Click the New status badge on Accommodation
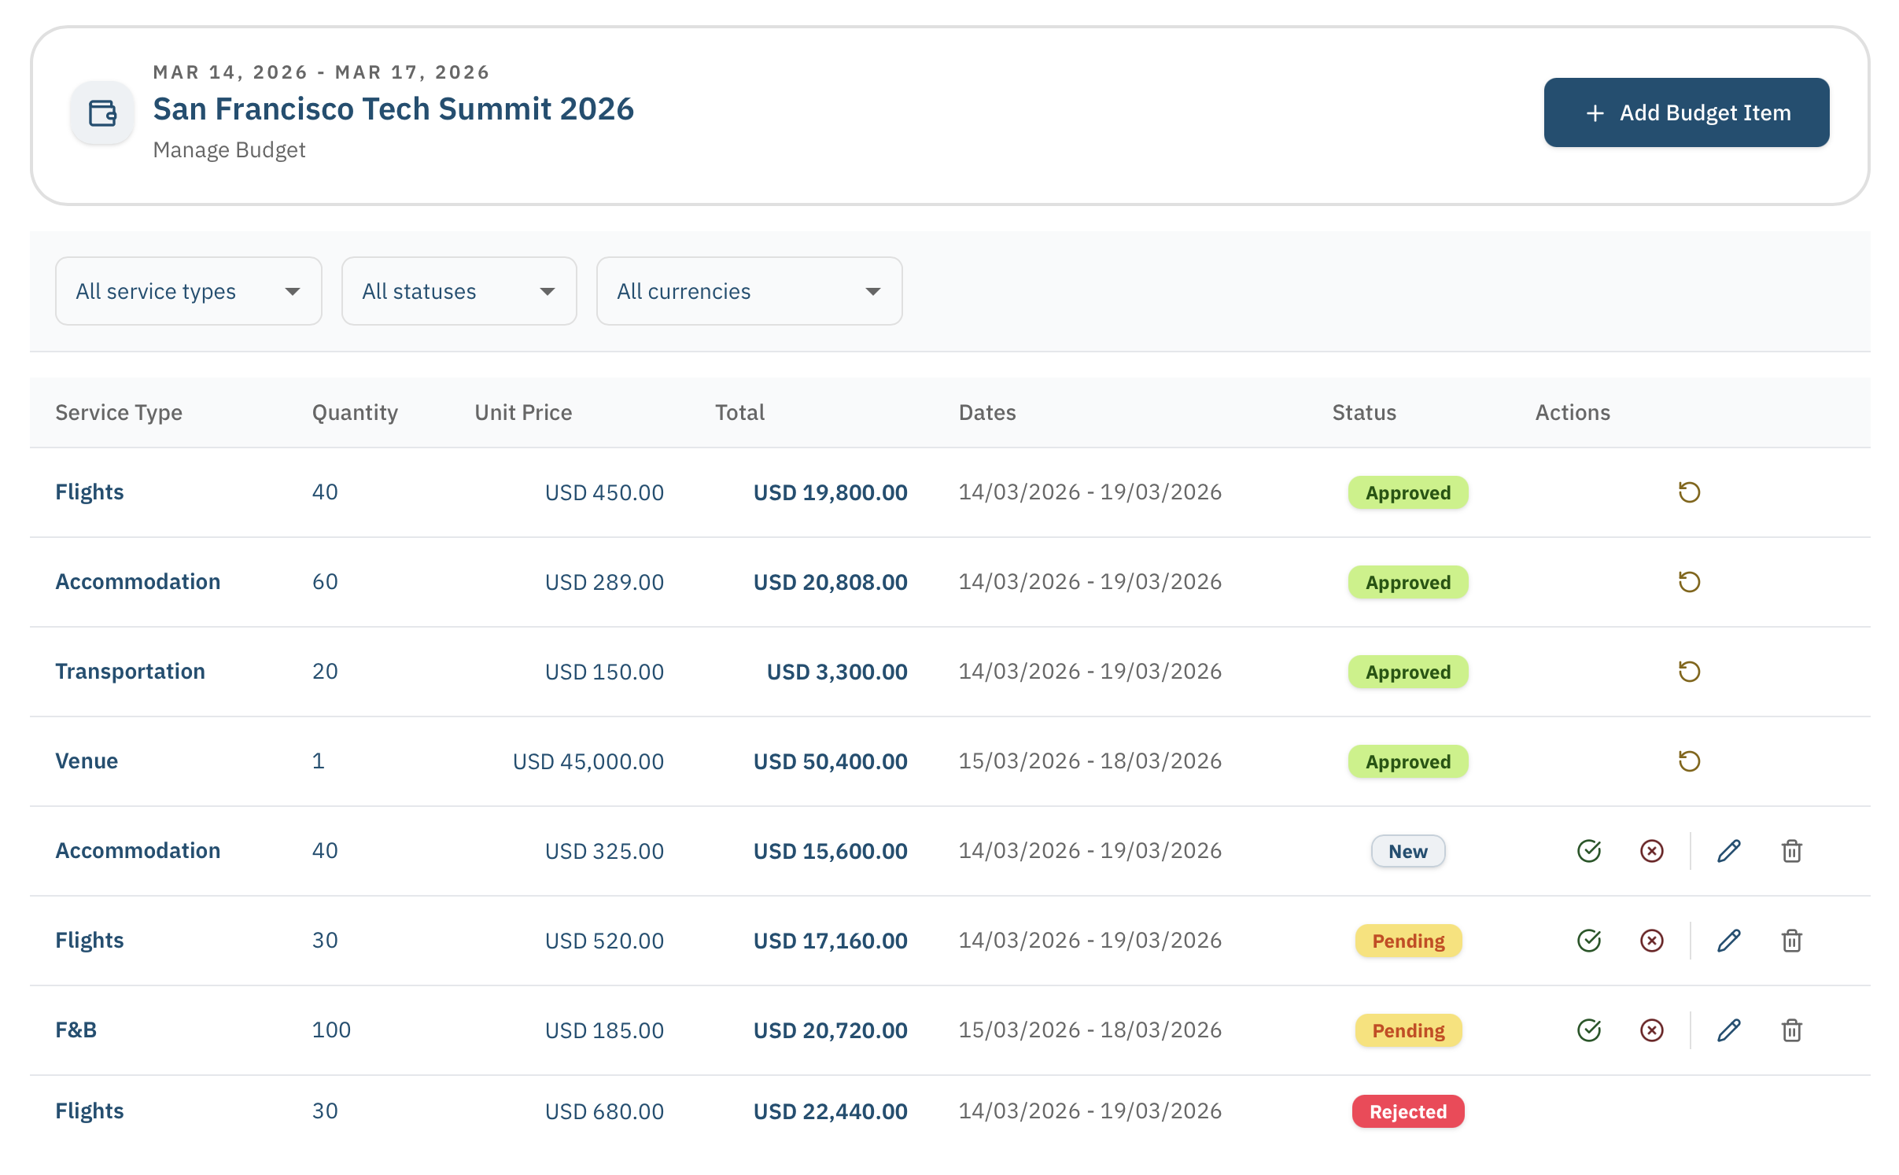This screenshot has height=1175, width=1899. (x=1407, y=851)
